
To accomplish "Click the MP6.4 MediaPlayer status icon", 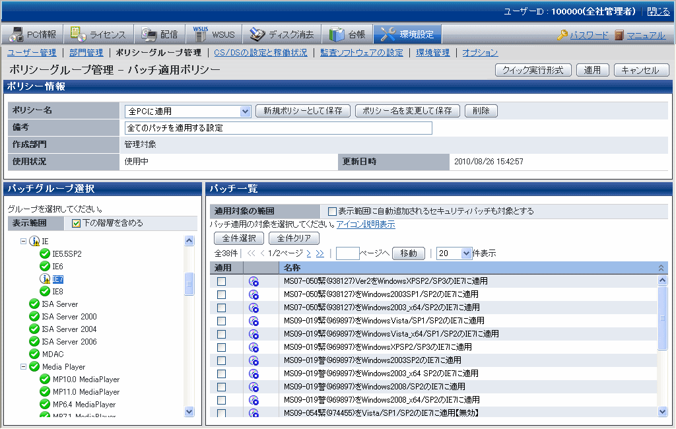I will (45, 405).
